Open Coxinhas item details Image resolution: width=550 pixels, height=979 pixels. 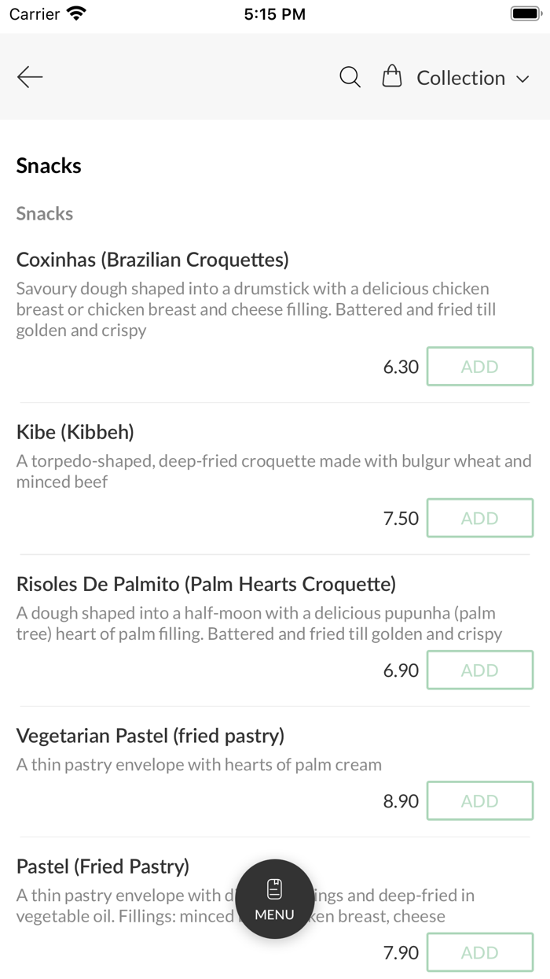point(152,260)
